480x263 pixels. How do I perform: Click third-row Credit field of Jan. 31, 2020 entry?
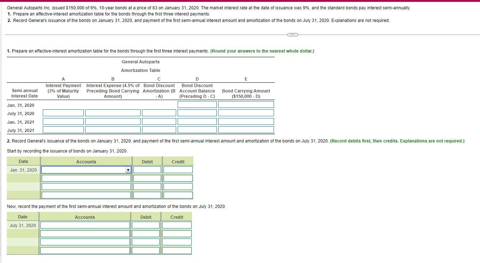(x=178, y=187)
